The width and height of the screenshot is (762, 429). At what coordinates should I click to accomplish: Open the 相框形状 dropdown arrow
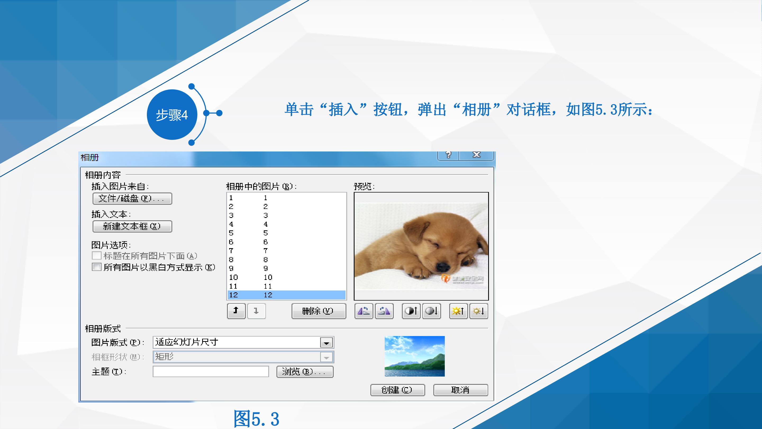click(x=326, y=357)
